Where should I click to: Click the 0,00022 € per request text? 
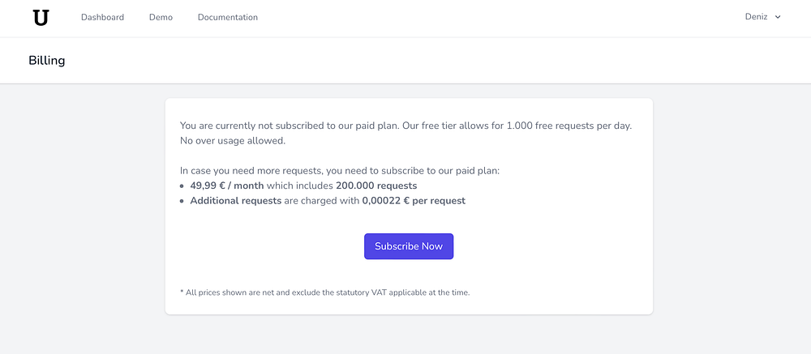click(414, 200)
